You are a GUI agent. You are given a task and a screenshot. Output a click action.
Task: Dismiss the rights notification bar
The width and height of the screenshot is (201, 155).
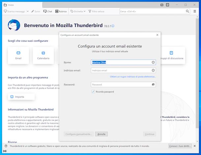pyautogui.click(x=195, y=146)
